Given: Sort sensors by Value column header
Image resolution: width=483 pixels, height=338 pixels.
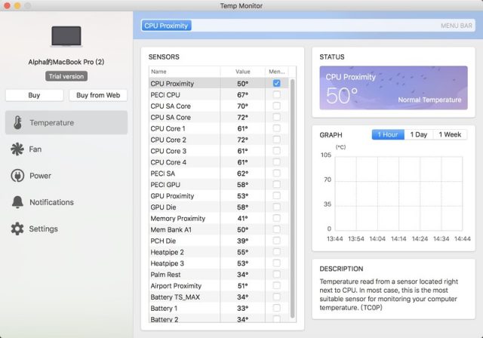Looking at the screenshot, I should pyautogui.click(x=243, y=72).
